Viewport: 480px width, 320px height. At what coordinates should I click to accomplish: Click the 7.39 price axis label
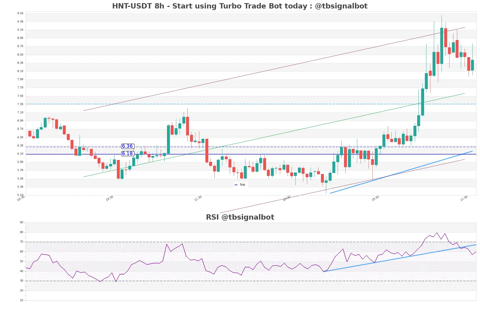pyautogui.click(x=20, y=104)
